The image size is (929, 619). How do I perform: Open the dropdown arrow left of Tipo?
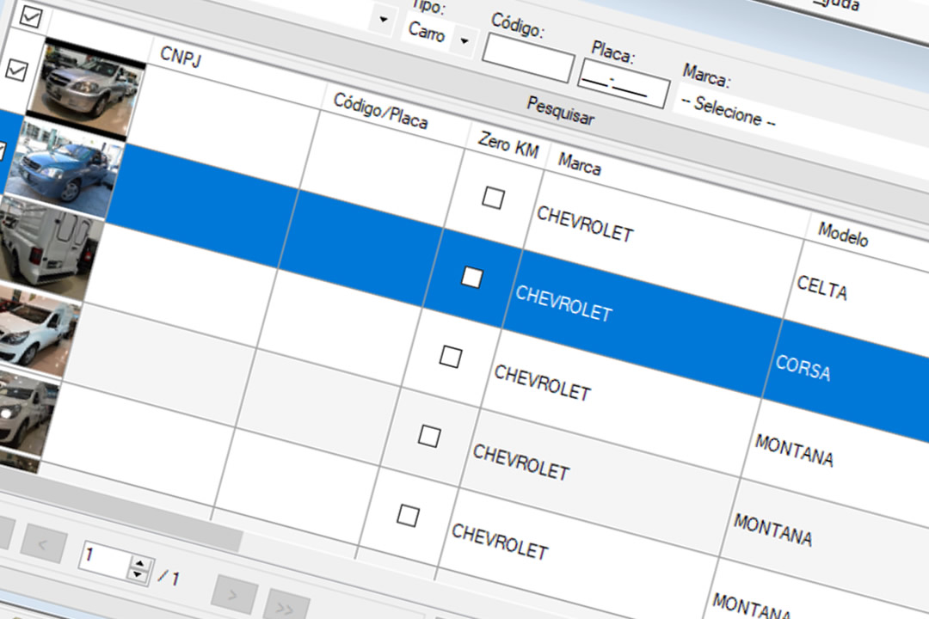(384, 19)
